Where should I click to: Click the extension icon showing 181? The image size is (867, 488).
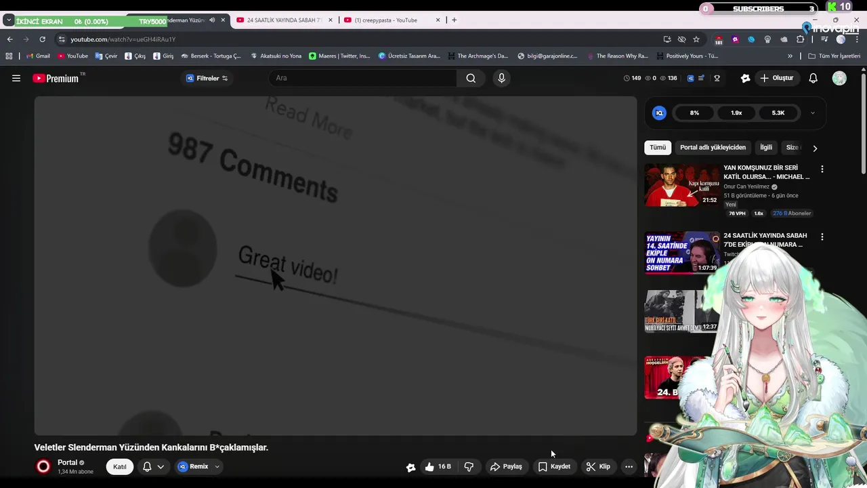719,40
